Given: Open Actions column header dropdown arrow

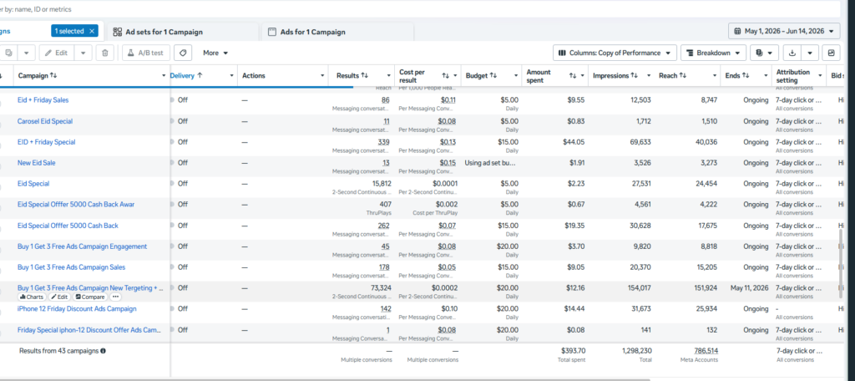Looking at the screenshot, I should tap(322, 76).
